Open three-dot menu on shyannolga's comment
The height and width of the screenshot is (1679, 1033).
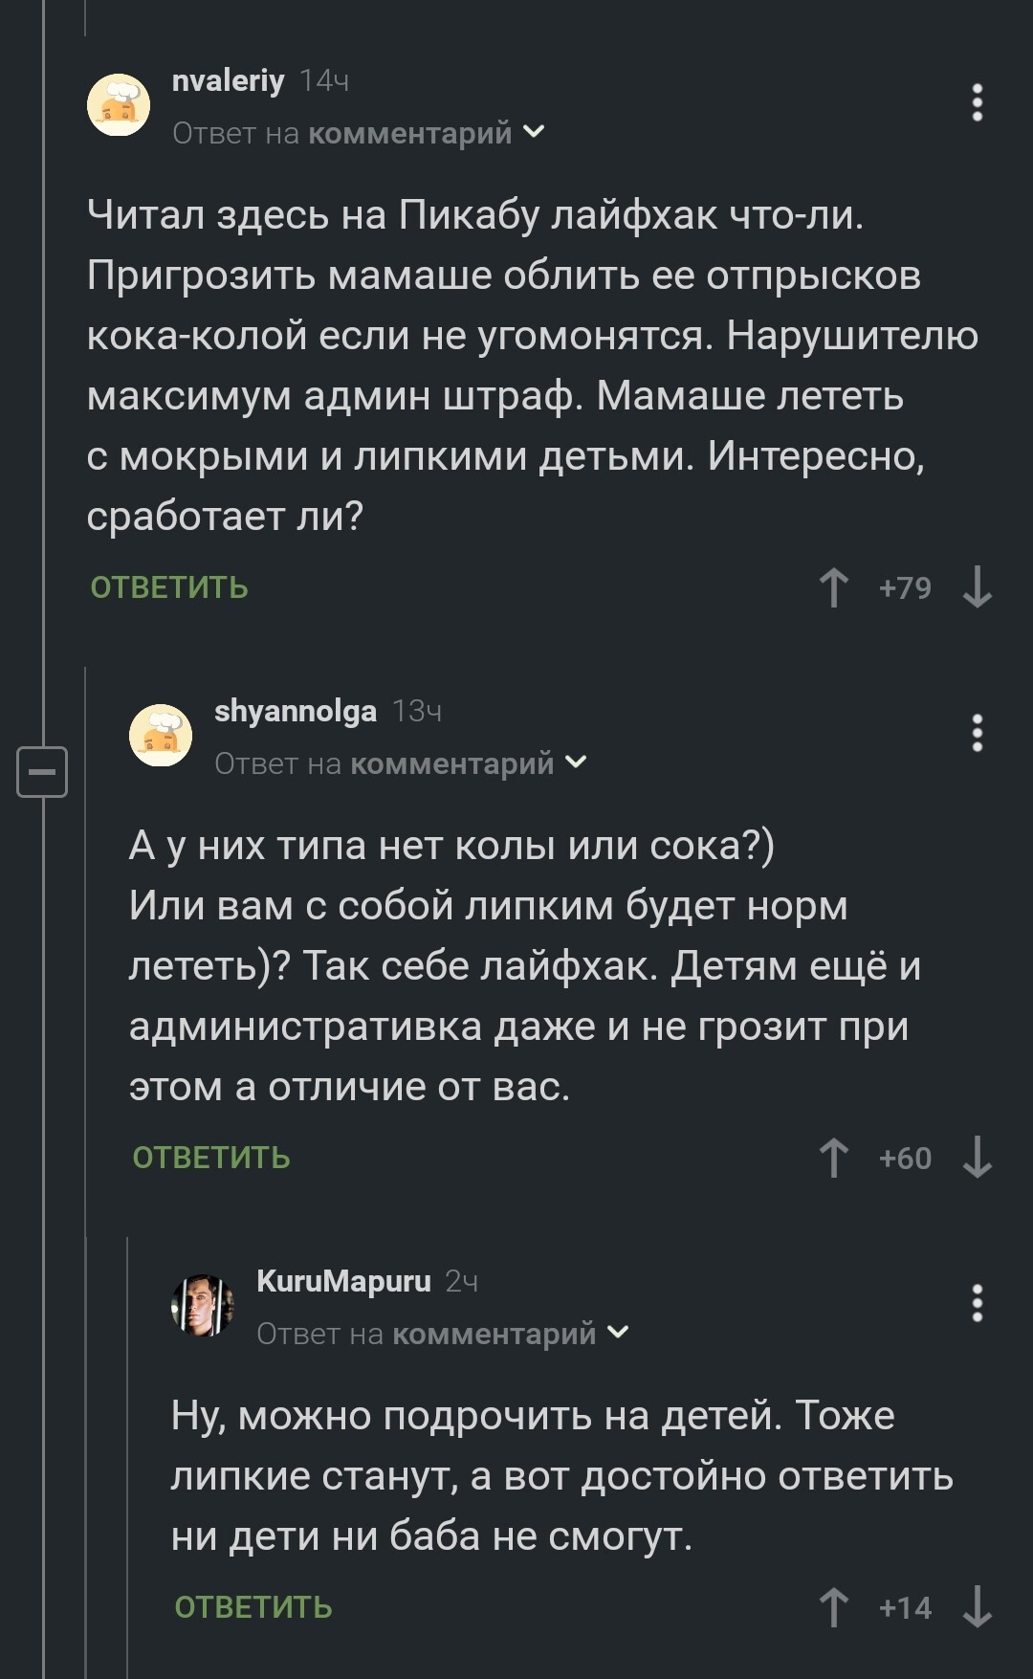pos(977,733)
